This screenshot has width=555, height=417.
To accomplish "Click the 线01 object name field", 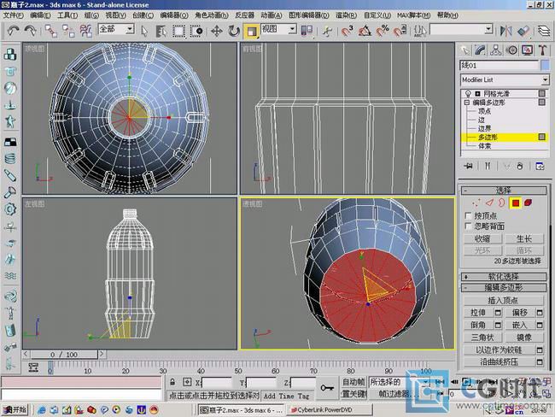I will 499,66.
